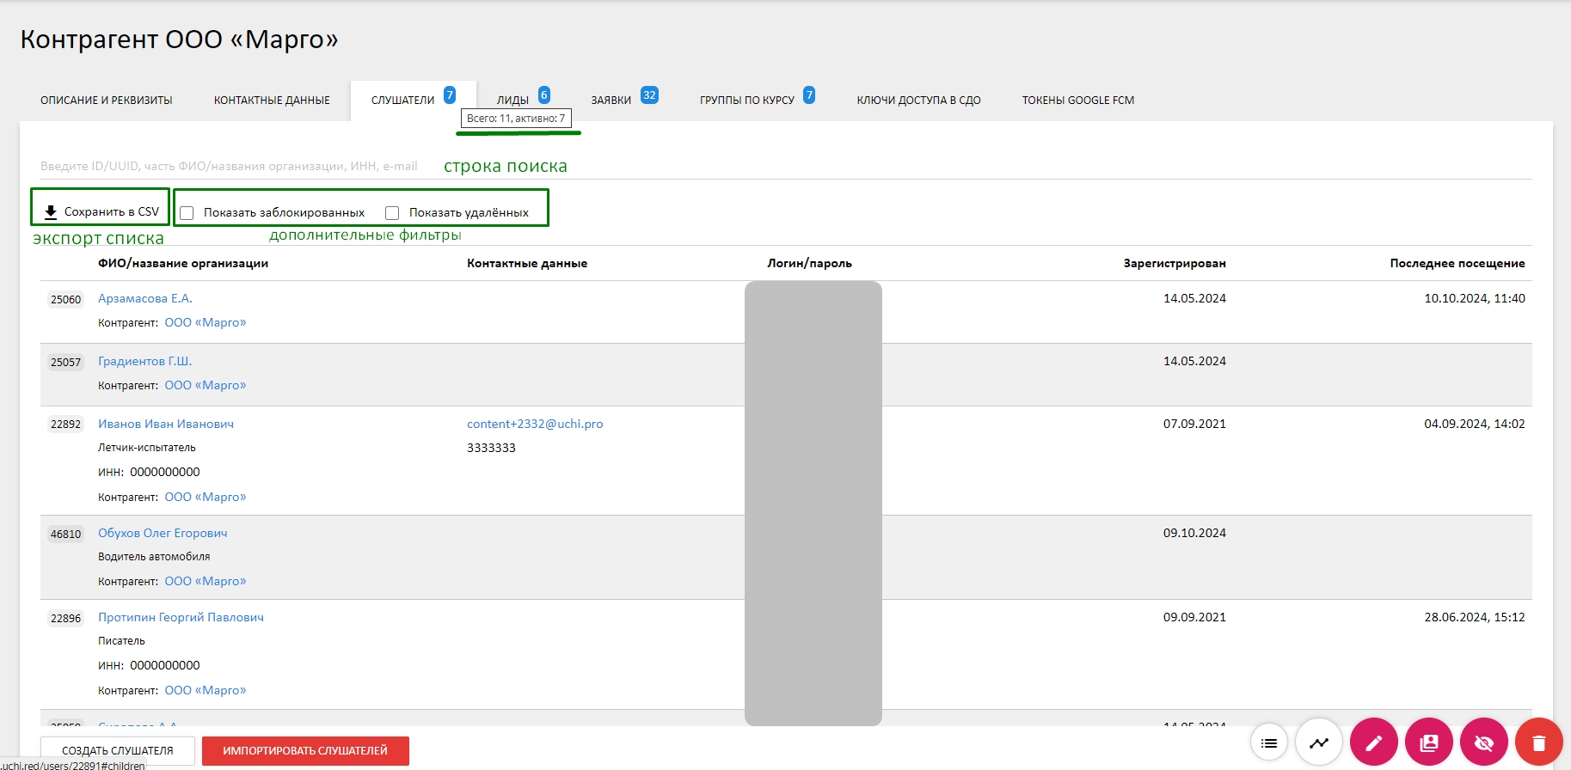Click the badge 6 on Лиды tab

(x=544, y=95)
